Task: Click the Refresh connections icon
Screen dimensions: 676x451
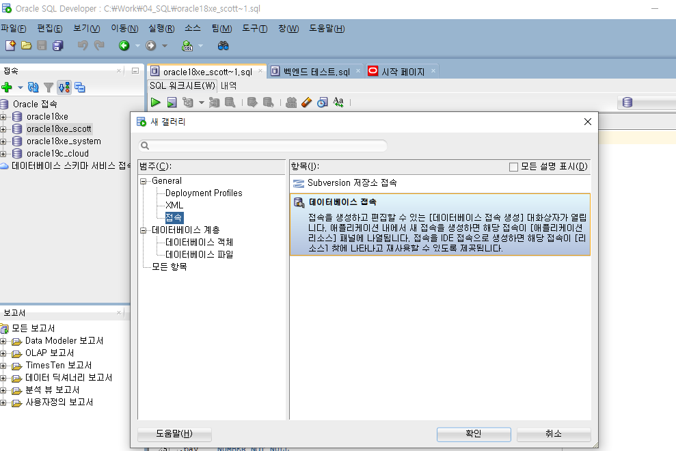Action: [33, 87]
